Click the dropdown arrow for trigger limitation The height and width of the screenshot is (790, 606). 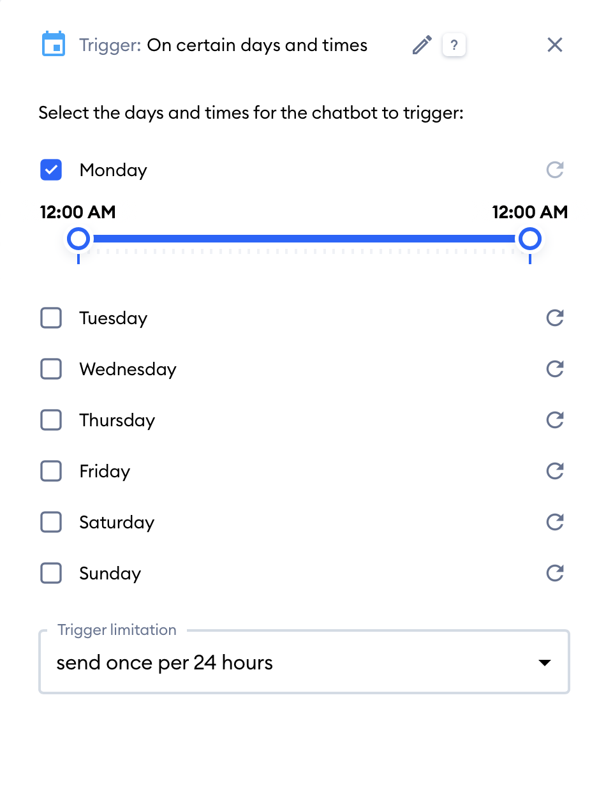pyautogui.click(x=544, y=663)
